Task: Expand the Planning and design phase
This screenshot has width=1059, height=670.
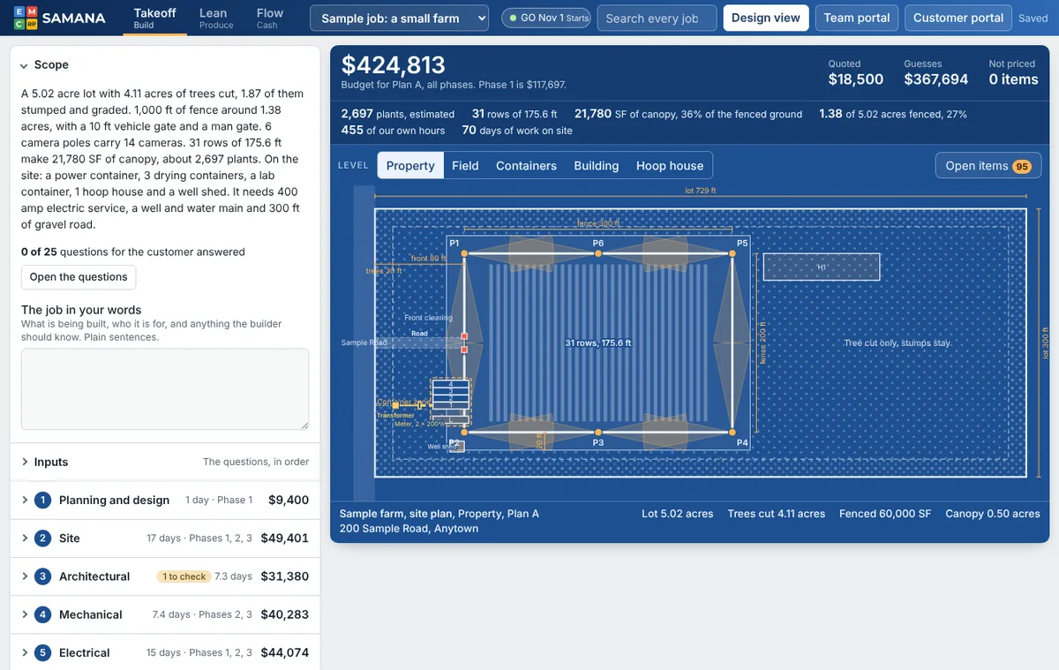Action: click(164, 500)
